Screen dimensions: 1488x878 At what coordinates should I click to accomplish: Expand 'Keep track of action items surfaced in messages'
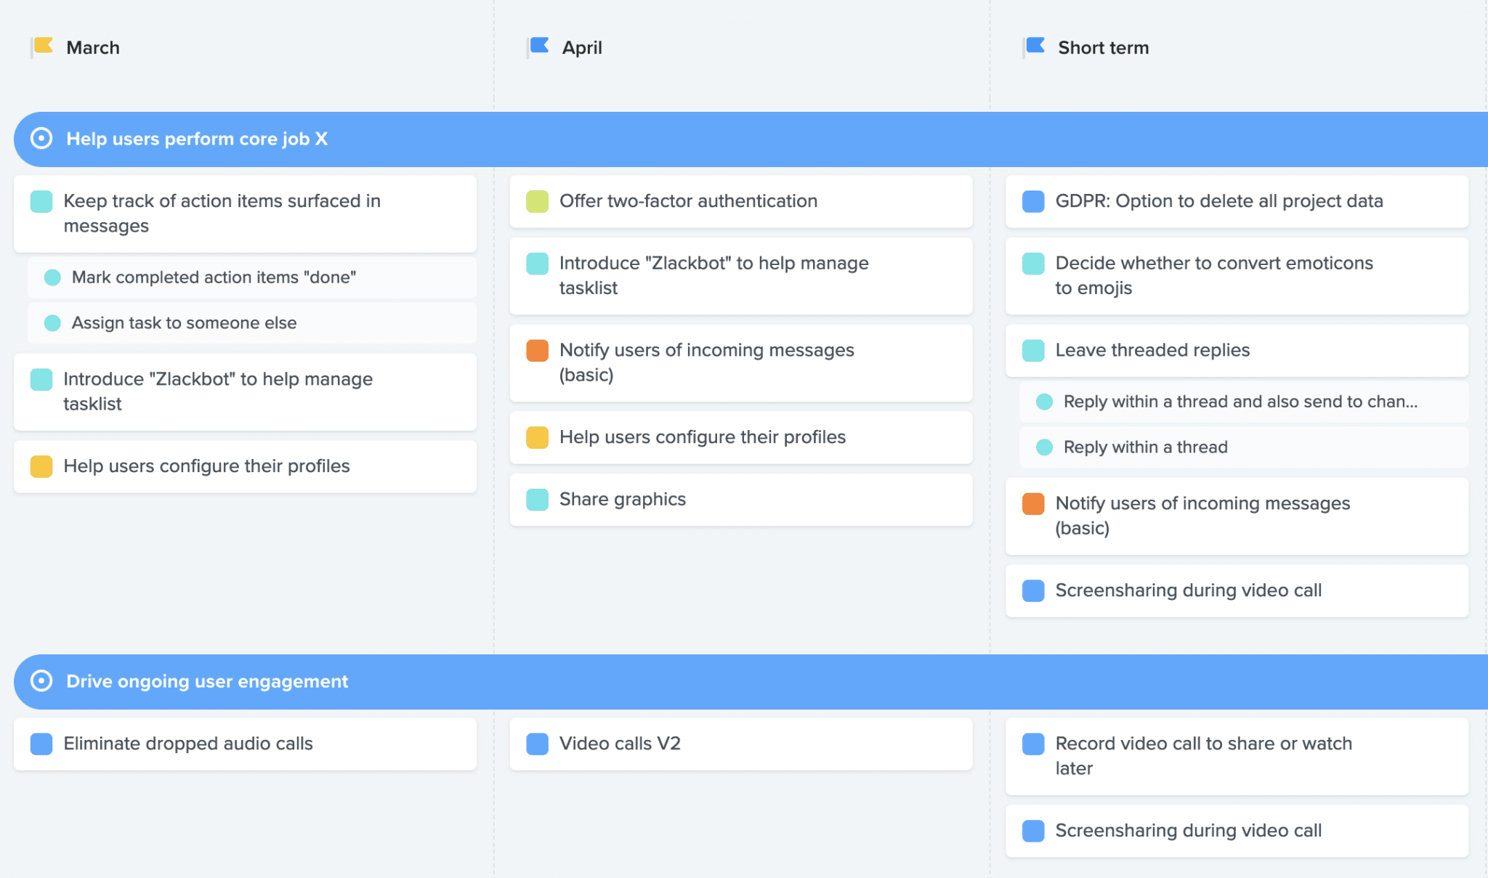pos(222,213)
